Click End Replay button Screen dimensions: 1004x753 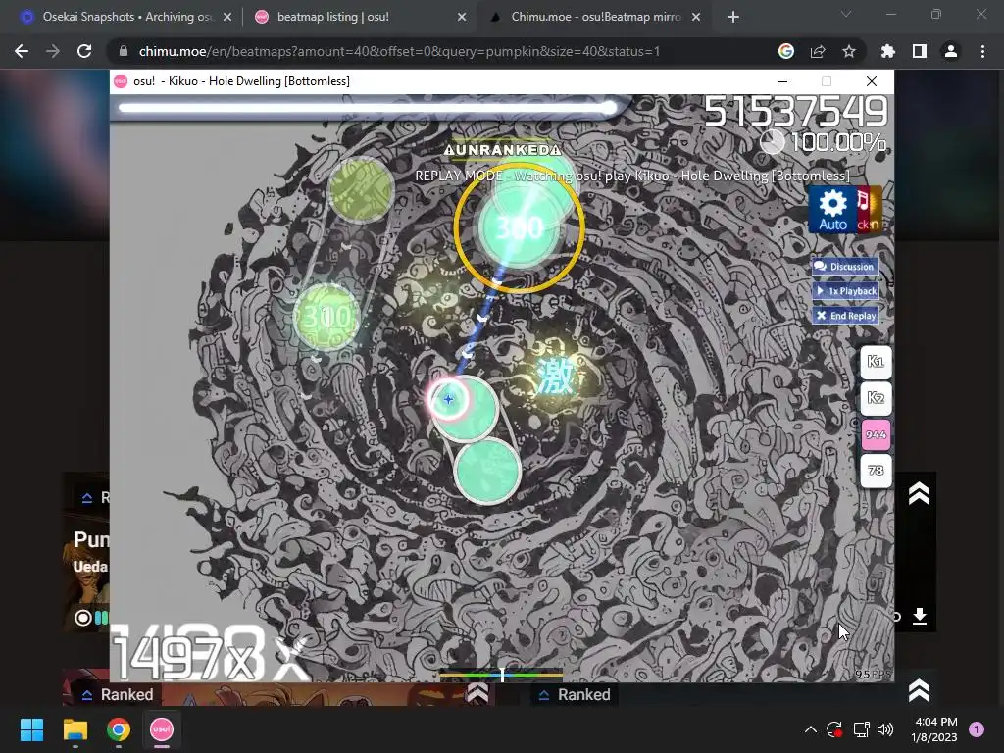845,315
